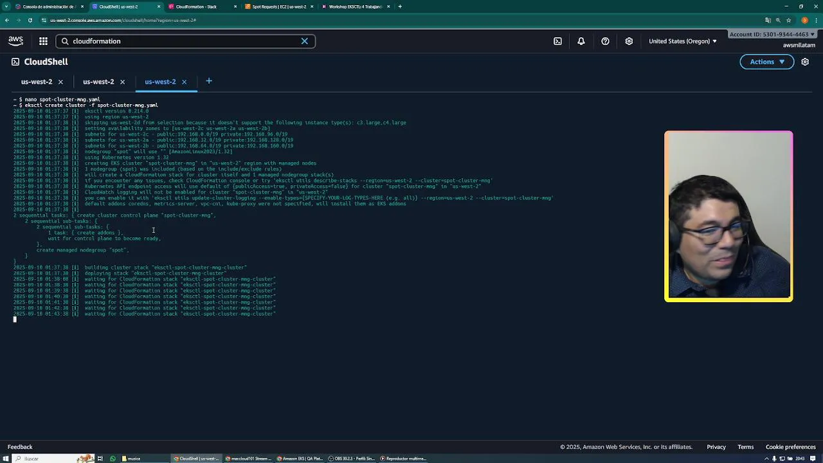Switch to Amazon EKS QA Chrome taskbar window
Viewport: 823px width, 463px height.
click(301, 458)
